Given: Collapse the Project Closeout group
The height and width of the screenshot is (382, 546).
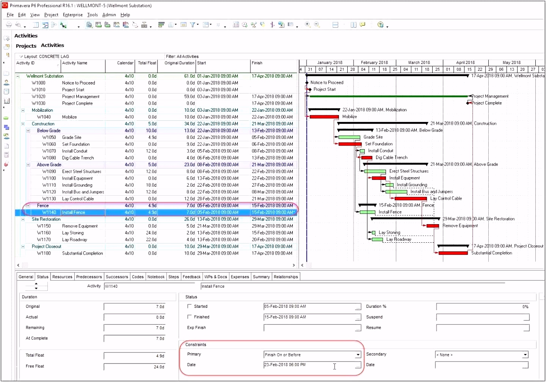Looking at the screenshot, I should pyautogui.click(x=23, y=247).
